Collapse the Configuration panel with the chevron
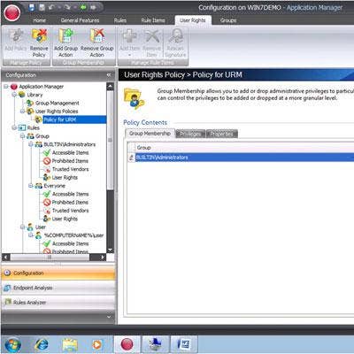This screenshot has height=354, width=354. coord(109,75)
